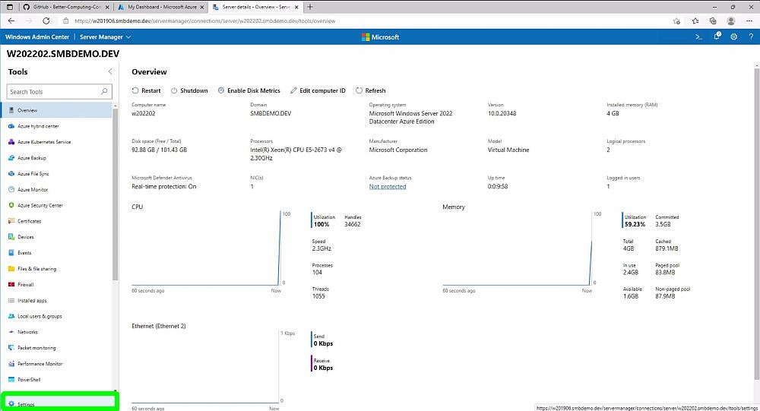Select the Server details Overview tab

pos(255,7)
